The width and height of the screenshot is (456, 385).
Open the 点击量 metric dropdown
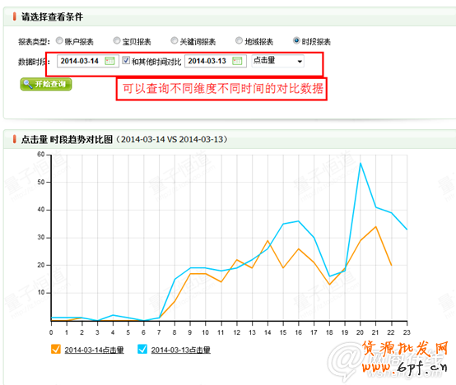(277, 61)
